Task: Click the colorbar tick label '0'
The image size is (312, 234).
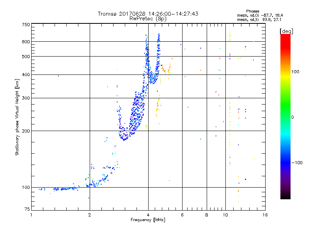Action: (292, 117)
